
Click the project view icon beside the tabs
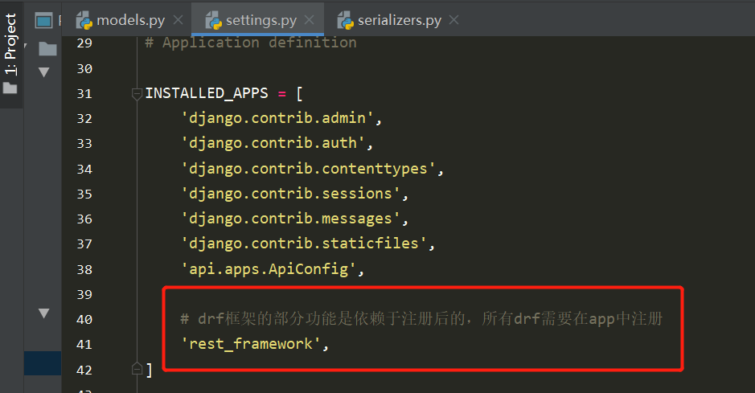[x=43, y=21]
